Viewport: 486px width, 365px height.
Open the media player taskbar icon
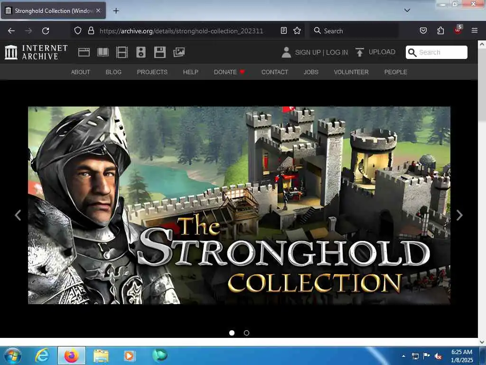point(129,355)
